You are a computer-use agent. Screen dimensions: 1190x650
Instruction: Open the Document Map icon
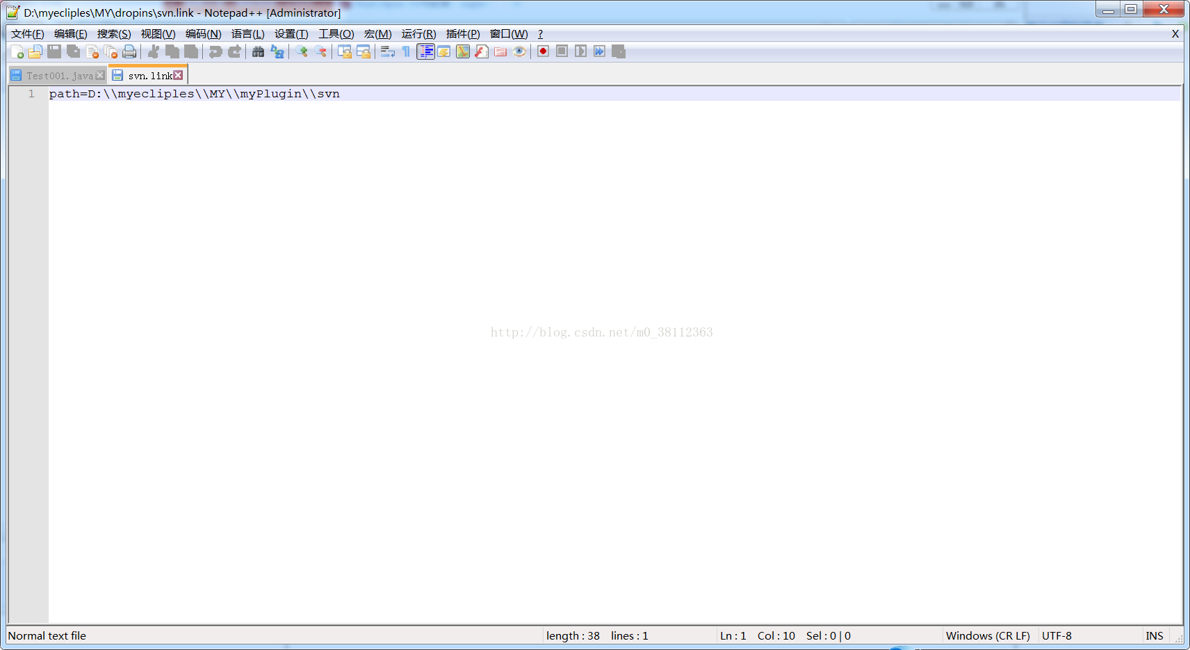[x=463, y=51]
